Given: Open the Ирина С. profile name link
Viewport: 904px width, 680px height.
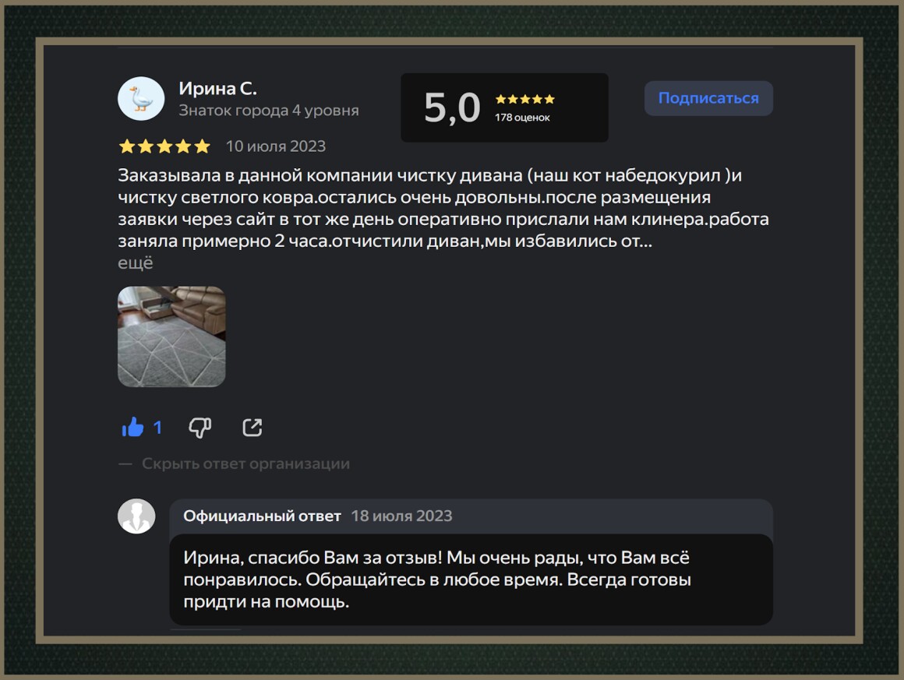Looking at the screenshot, I should point(217,88).
